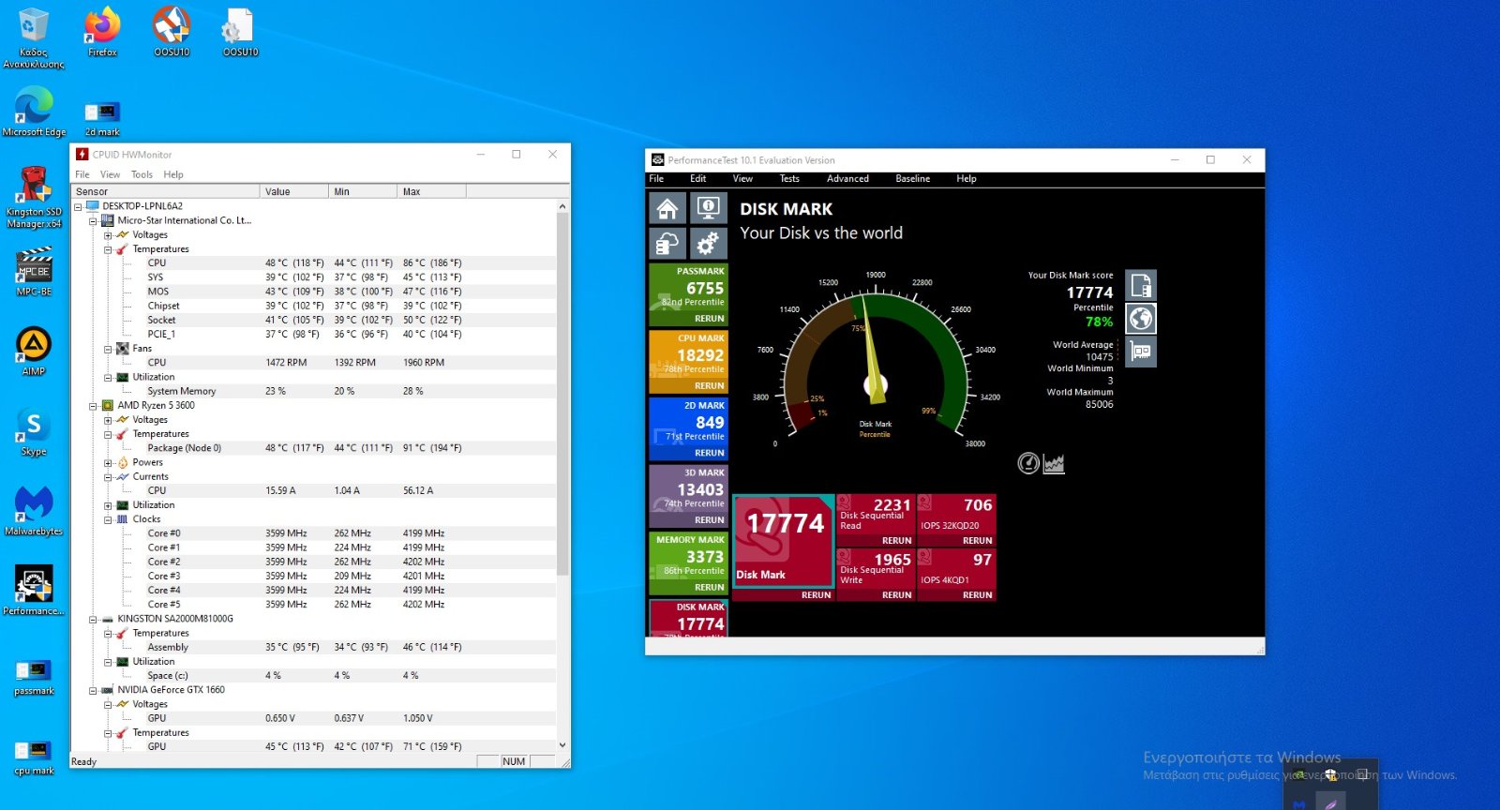Select the Package (Node 0) row
The image size is (1500, 810).
point(314,448)
